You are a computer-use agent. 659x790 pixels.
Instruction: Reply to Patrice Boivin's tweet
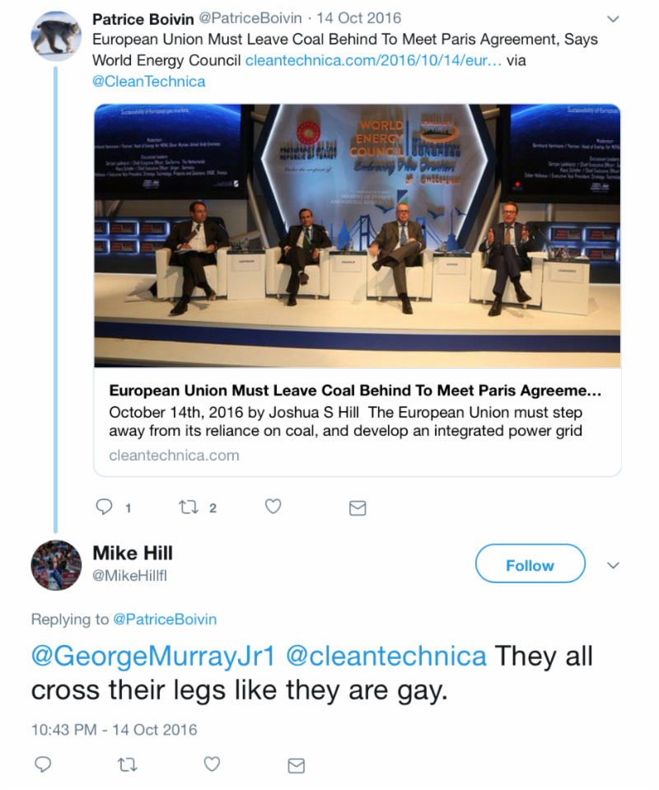[x=105, y=507]
